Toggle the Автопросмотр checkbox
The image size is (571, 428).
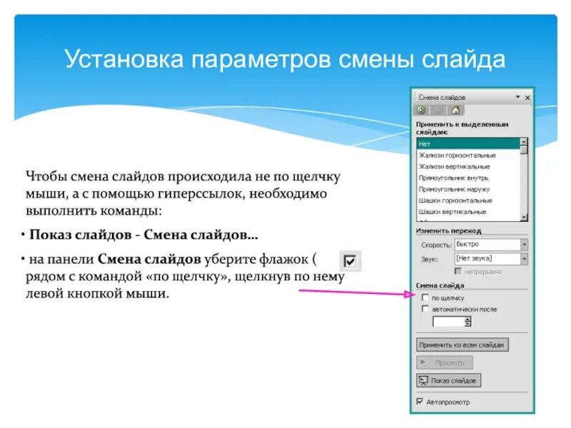tap(420, 402)
